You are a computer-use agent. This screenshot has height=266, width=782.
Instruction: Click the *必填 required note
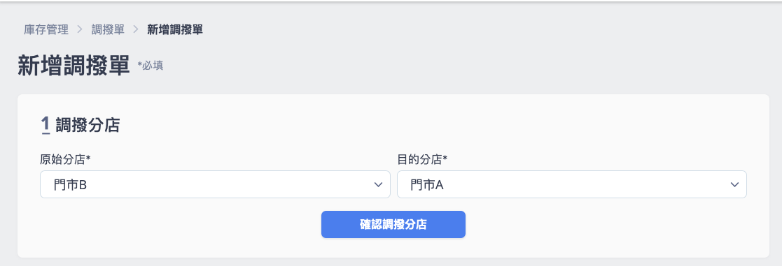click(x=151, y=66)
